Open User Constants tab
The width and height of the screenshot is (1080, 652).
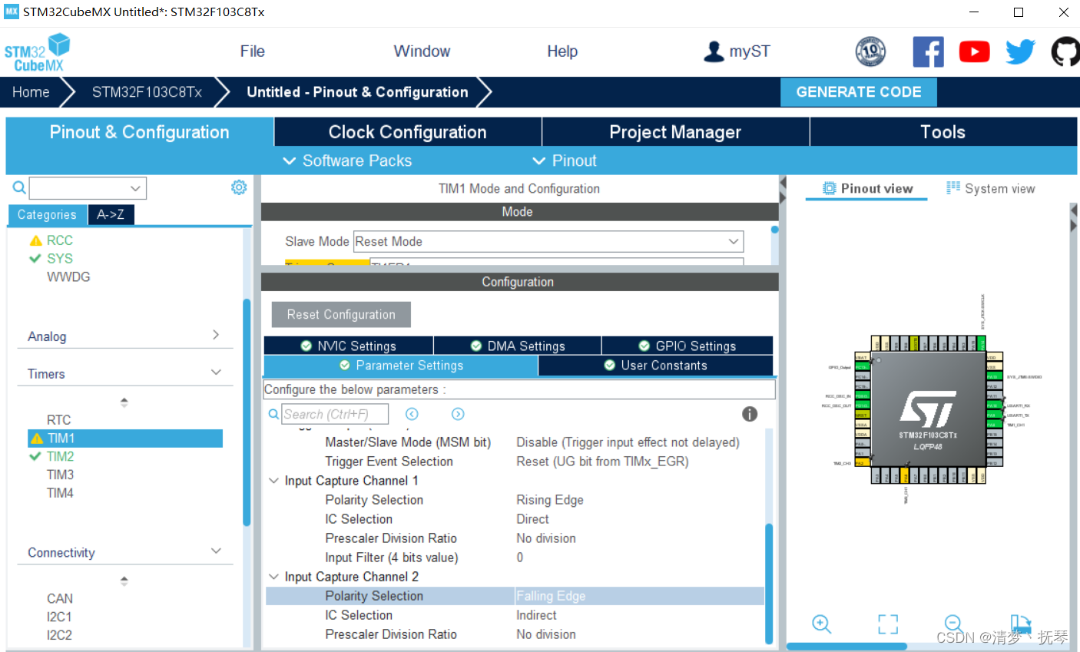click(x=656, y=366)
